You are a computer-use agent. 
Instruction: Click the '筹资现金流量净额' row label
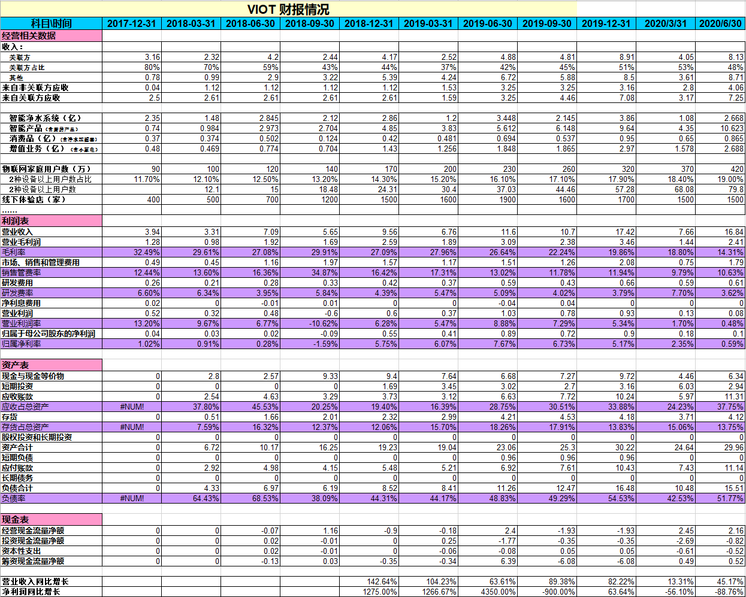33,561
